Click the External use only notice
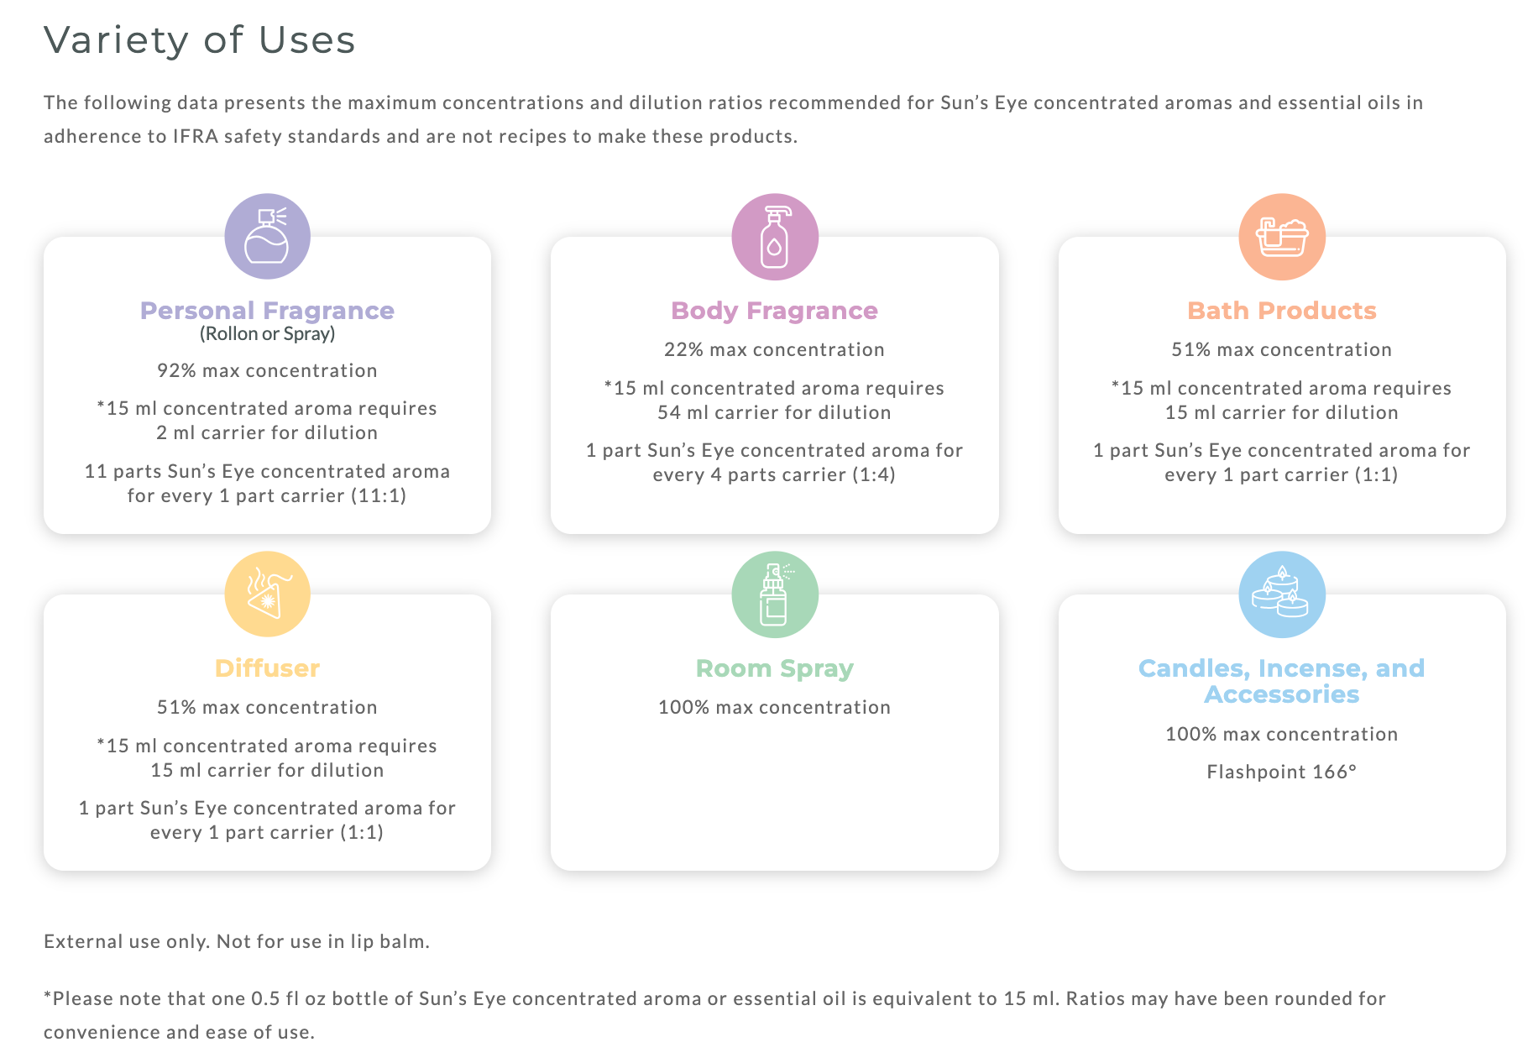Screen dimensions: 1533x1063 (237, 941)
